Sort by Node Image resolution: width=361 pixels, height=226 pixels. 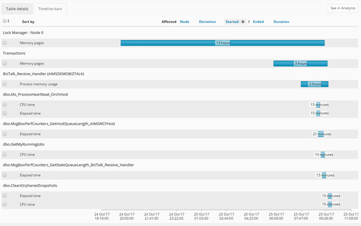[184, 22]
